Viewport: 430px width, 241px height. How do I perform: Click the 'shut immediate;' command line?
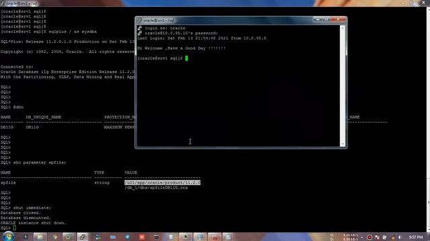[32, 208]
